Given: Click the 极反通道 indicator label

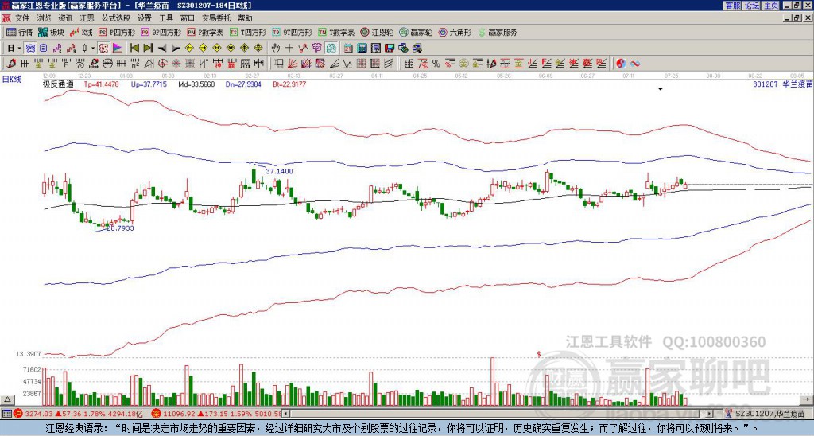Looking at the screenshot, I should pyautogui.click(x=58, y=84).
